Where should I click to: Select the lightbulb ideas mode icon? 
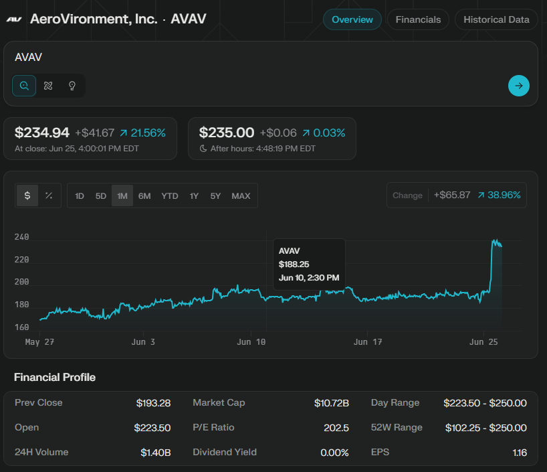click(x=72, y=86)
